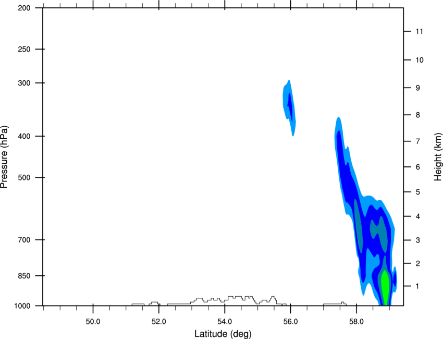This screenshot has width=443, height=339.
Task: Click the isolated blue contour blob near 56 degrees
Action: click(x=289, y=108)
